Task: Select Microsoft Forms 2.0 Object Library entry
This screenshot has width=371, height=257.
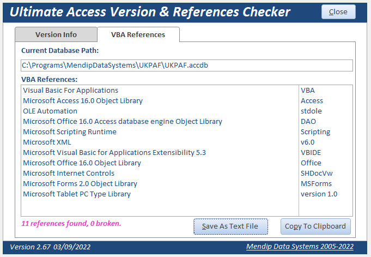Action: click(x=80, y=184)
